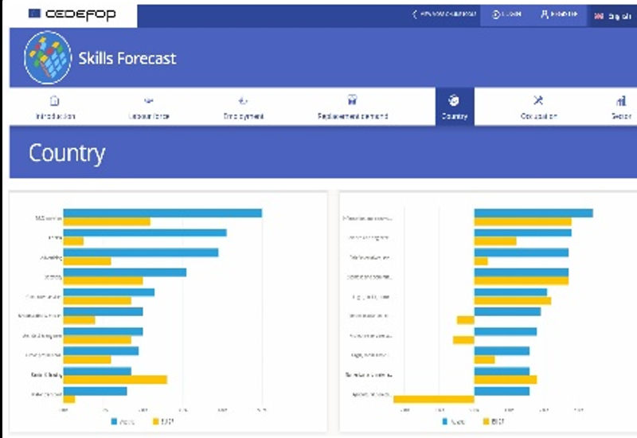Click the Register user icon
Viewport: 637px width, 438px height.
(x=545, y=14)
